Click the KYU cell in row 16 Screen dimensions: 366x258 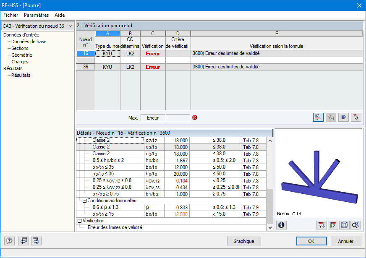pos(107,53)
